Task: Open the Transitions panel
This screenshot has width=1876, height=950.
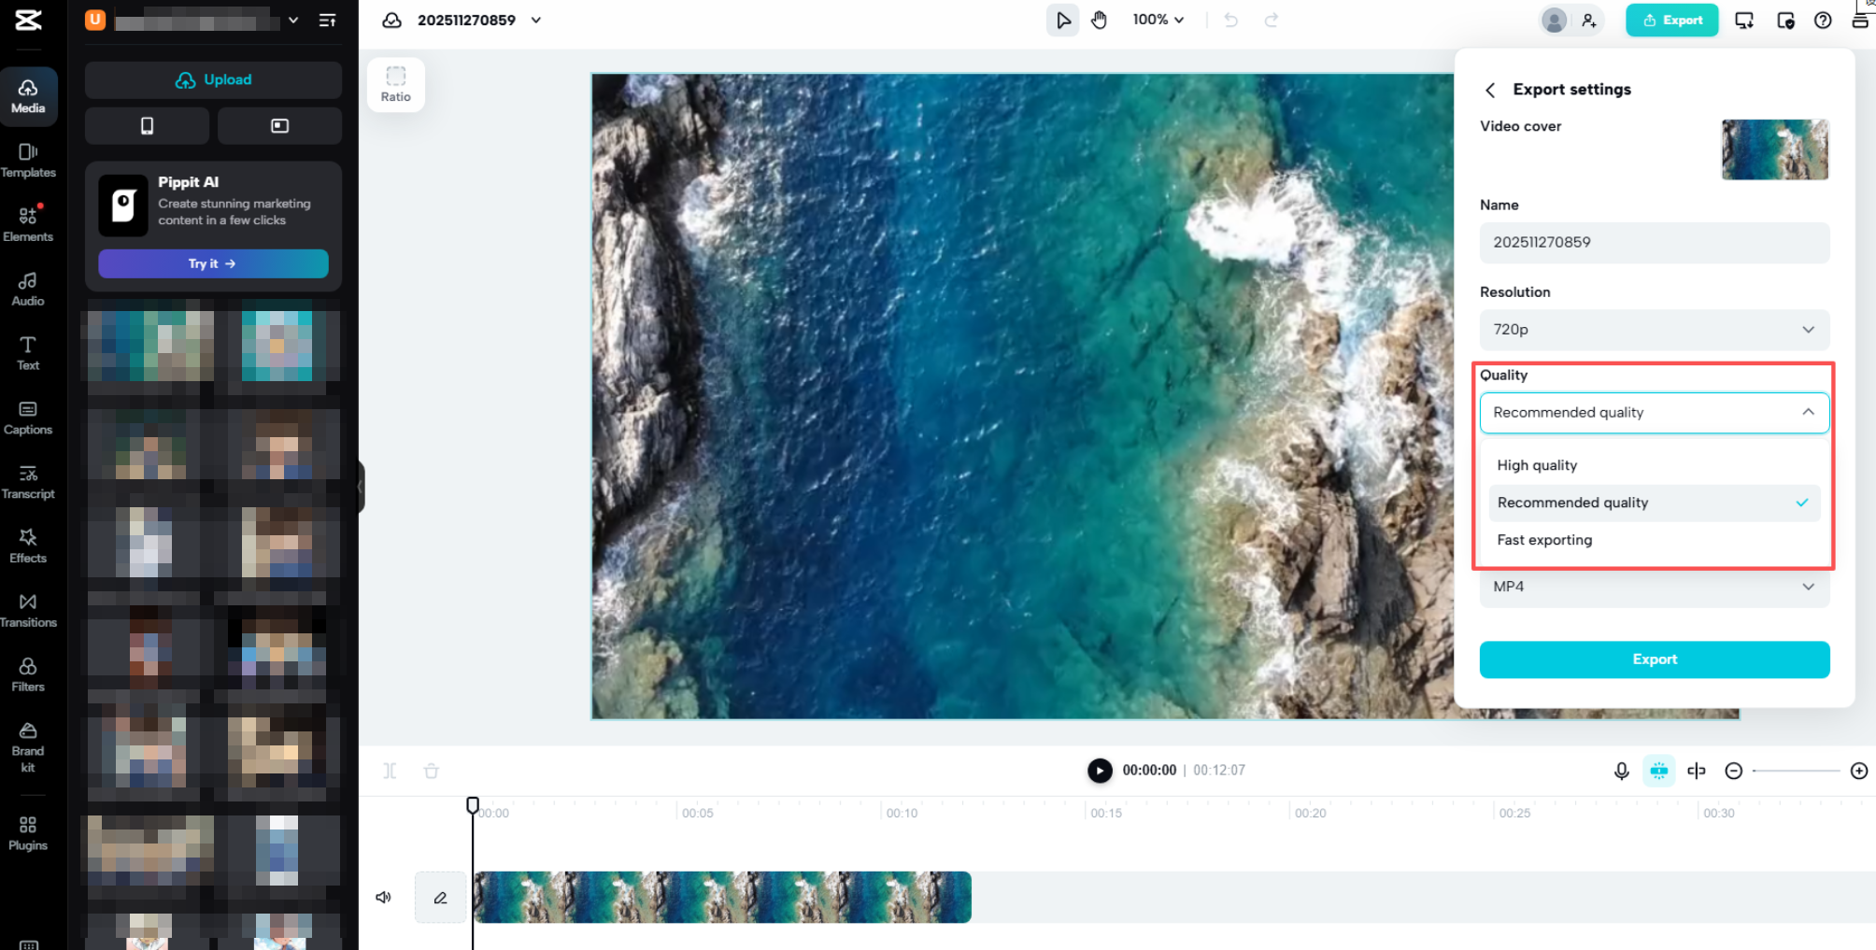Action: pyautogui.click(x=28, y=609)
